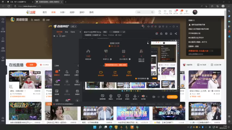Expand microphone options arrow
Image resolution: width=232 pixels, height=130 pixels.
138,96
